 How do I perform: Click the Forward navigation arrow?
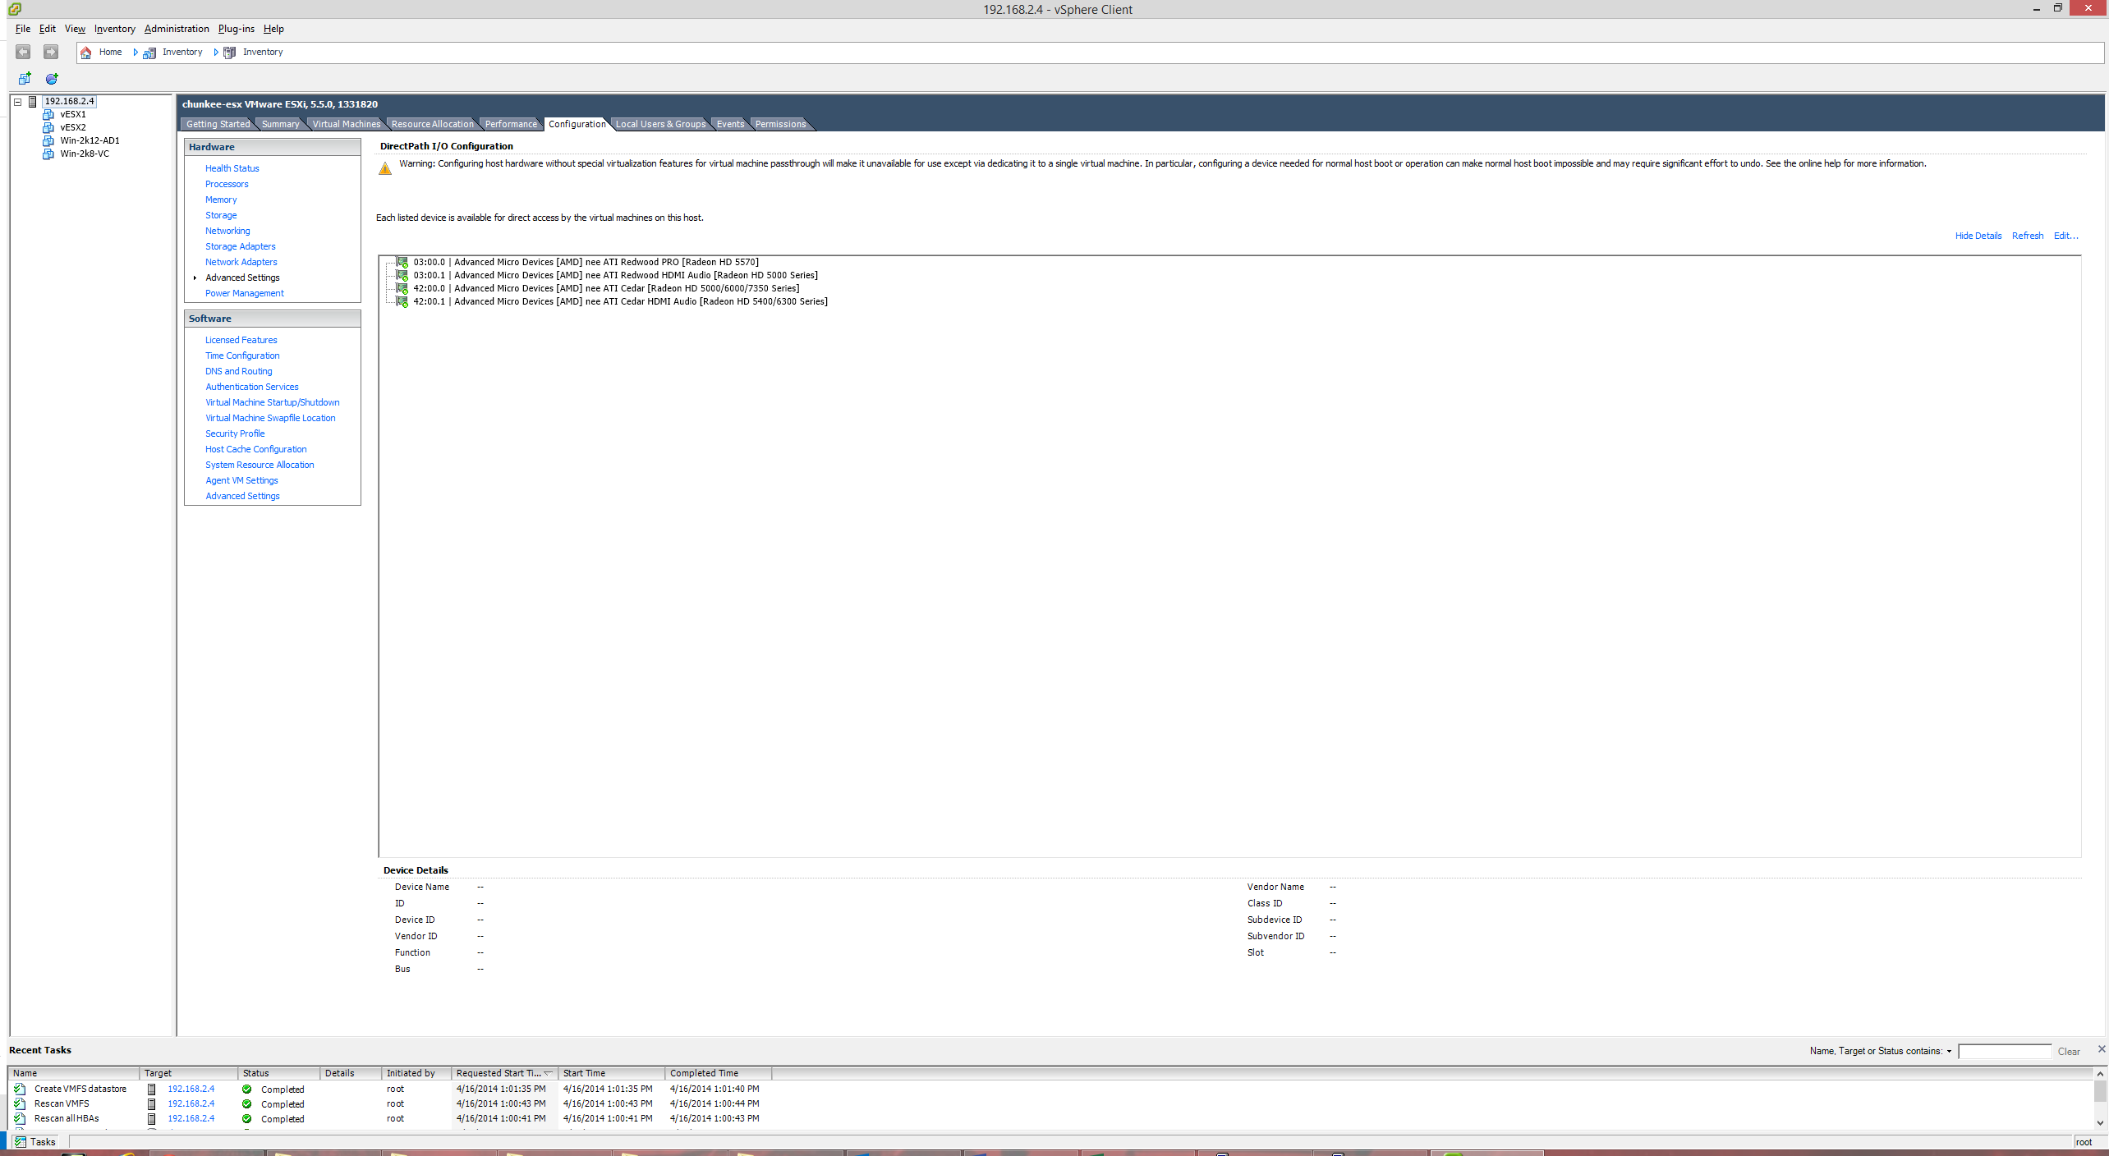click(51, 52)
